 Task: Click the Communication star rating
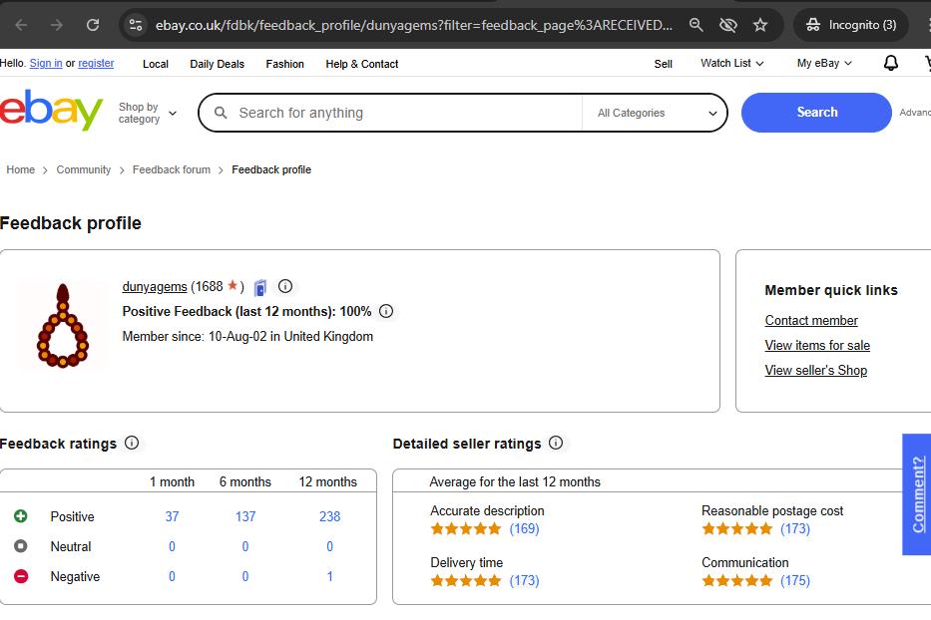736,580
